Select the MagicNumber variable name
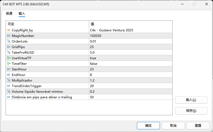213x132 pixels. (x=23, y=36)
